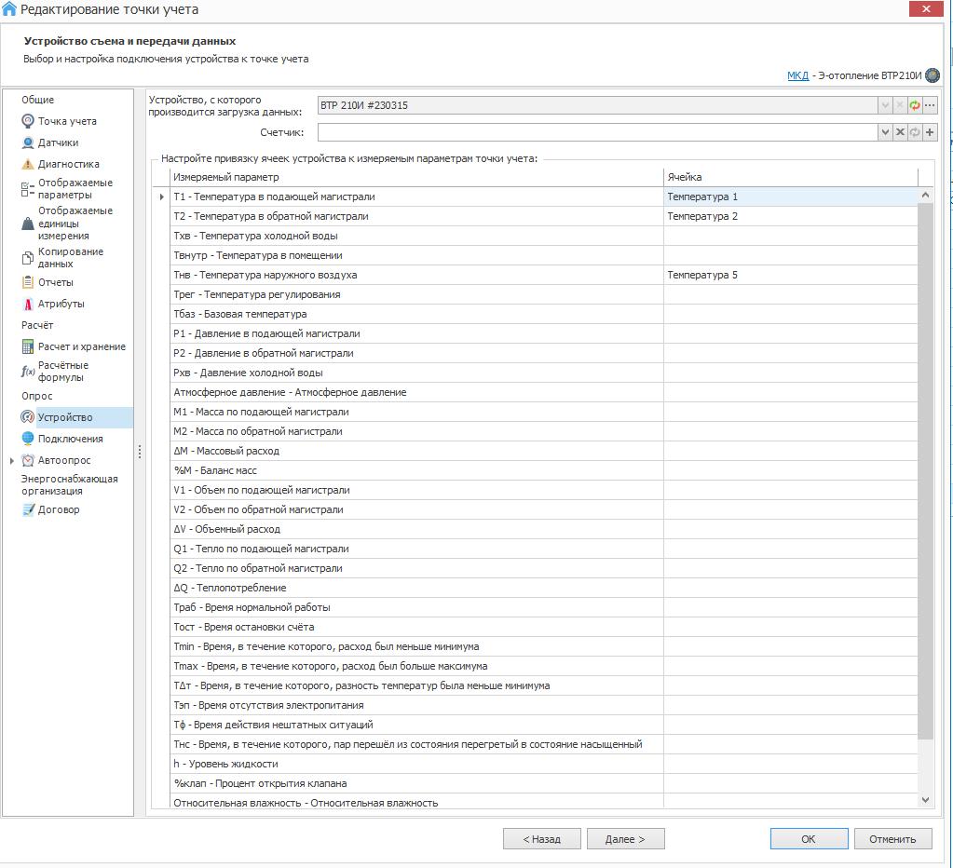This screenshot has height=868, width=953.
Task: Open the Счетчик dropdown list
Action: pyautogui.click(x=885, y=132)
